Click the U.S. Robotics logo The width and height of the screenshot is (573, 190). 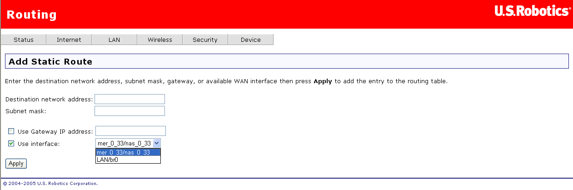coord(532,12)
